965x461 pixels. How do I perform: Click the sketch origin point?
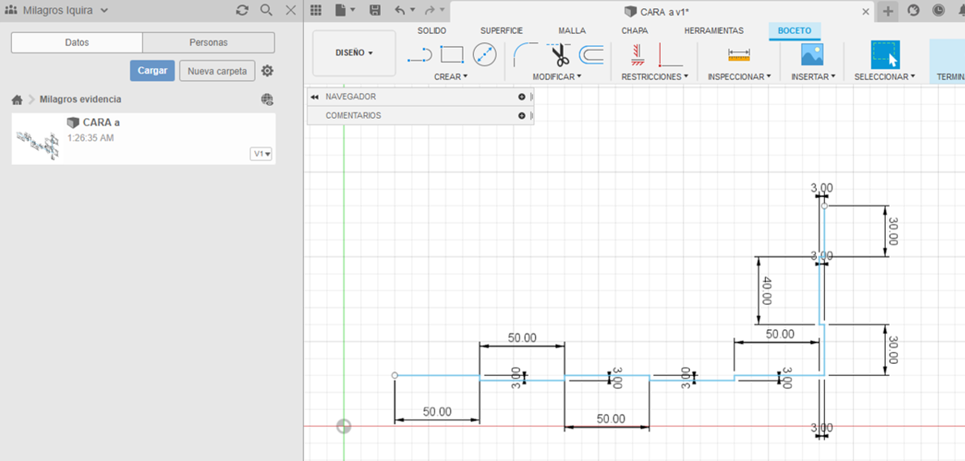coord(344,426)
